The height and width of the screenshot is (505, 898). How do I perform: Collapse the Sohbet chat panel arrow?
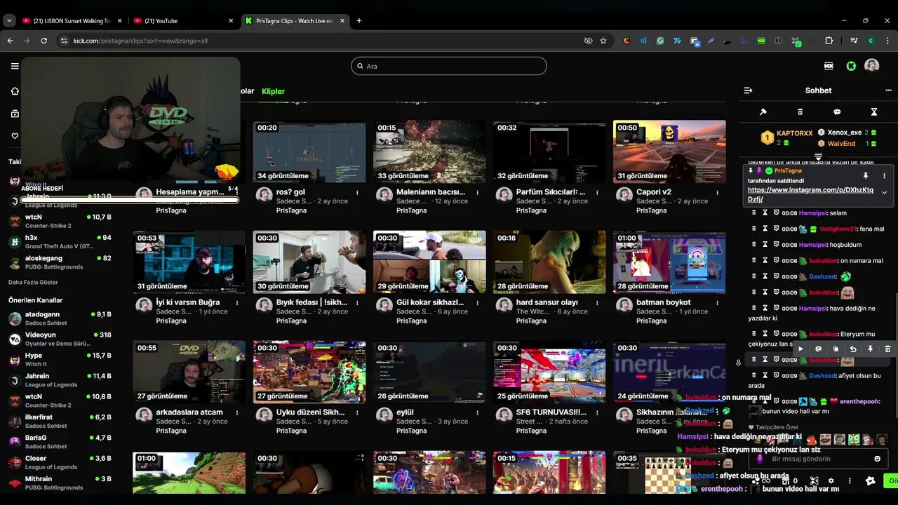[x=748, y=90]
